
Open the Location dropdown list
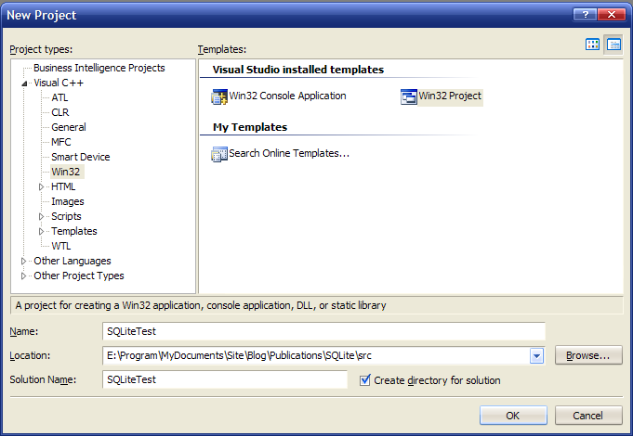tap(536, 356)
